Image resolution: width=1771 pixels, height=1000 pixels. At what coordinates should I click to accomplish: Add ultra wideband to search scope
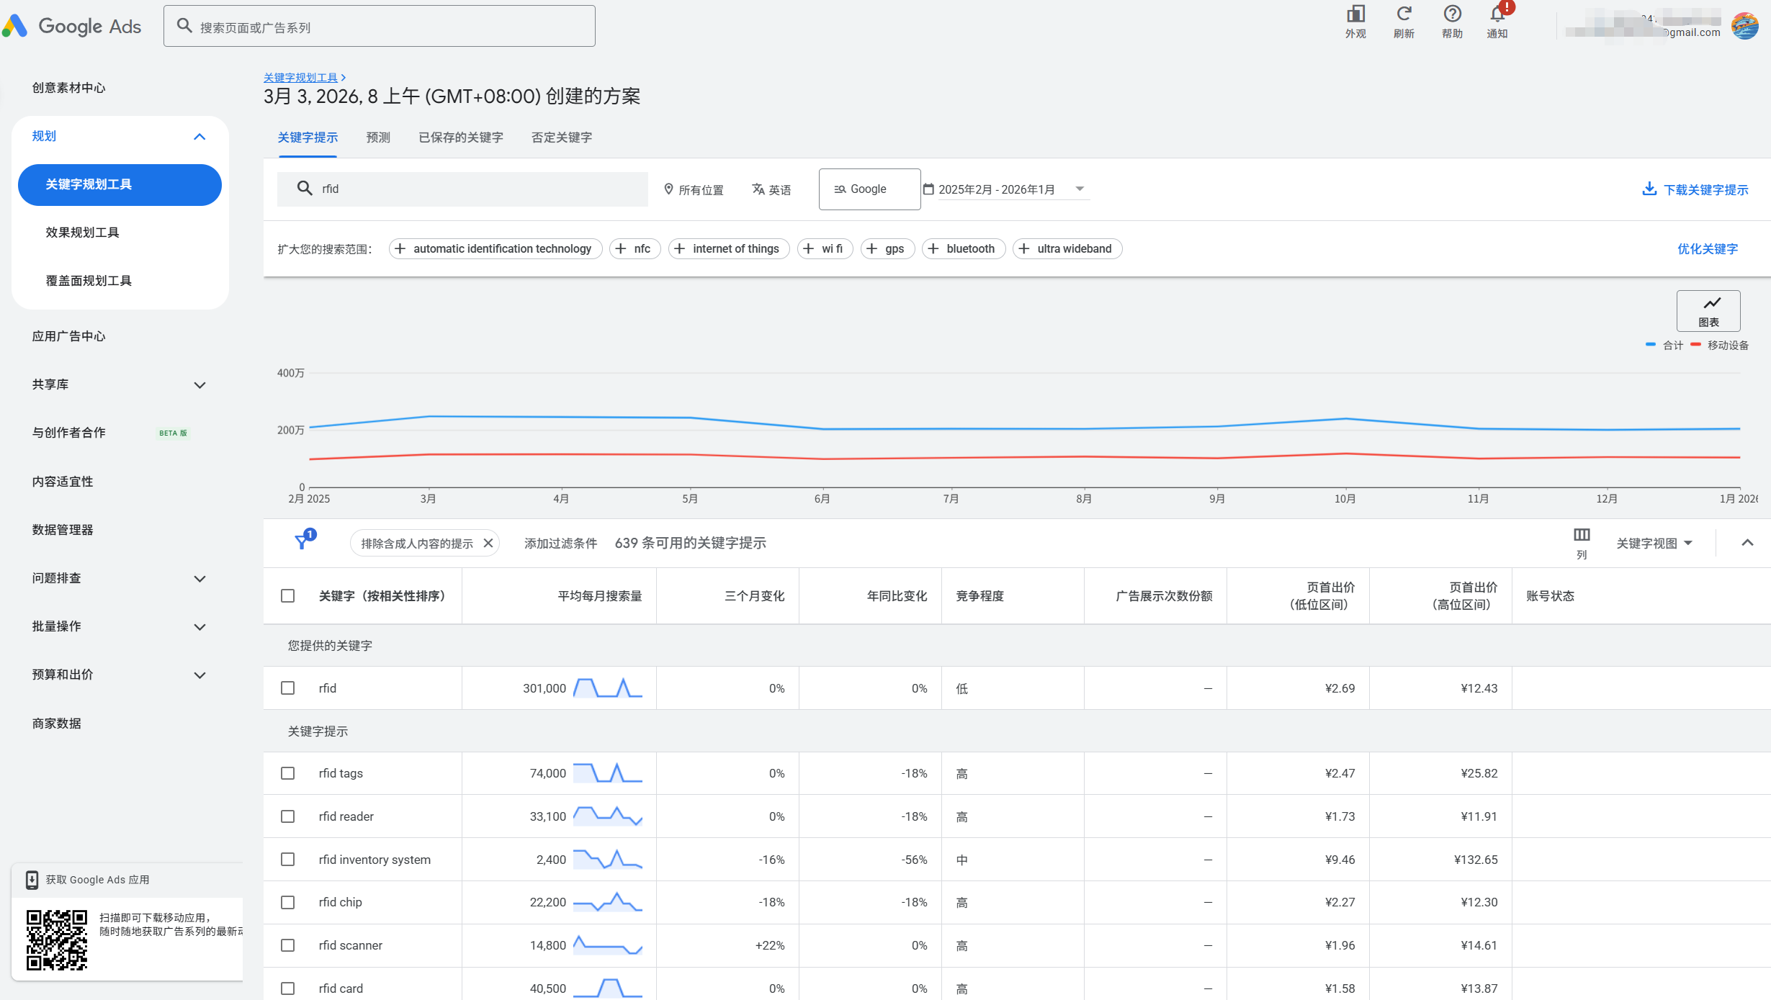pyautogui.click(x=1067, y=248)
